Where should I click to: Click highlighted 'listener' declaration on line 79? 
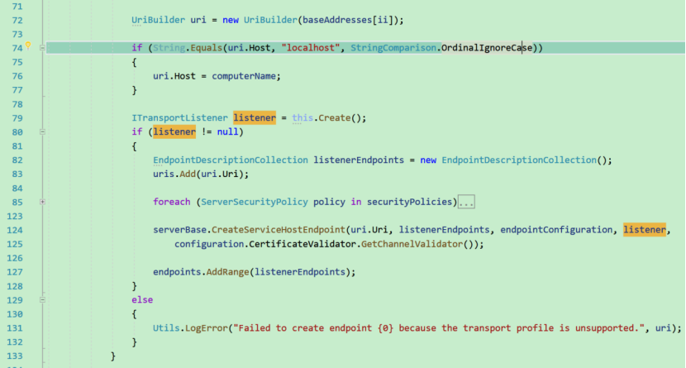255,117
